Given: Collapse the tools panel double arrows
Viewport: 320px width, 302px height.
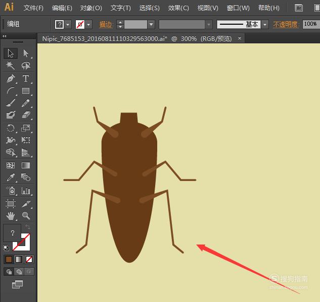Looking at the screenshot, I should [x=5, y=36].
